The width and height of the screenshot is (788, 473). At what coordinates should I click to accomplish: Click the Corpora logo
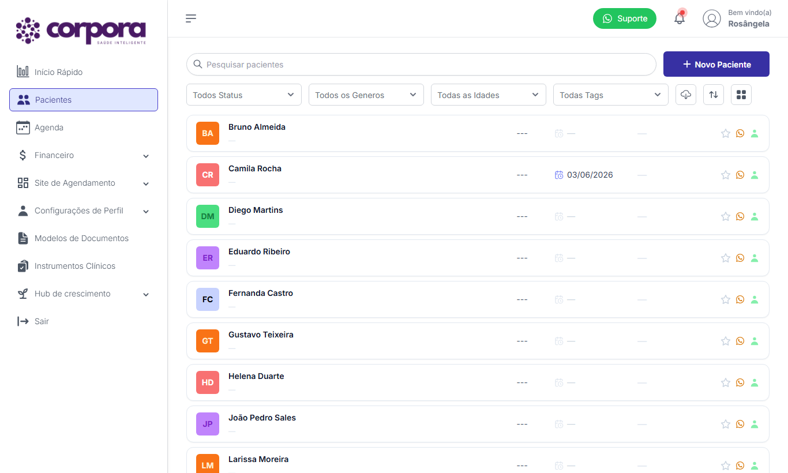tap(81, 31)
